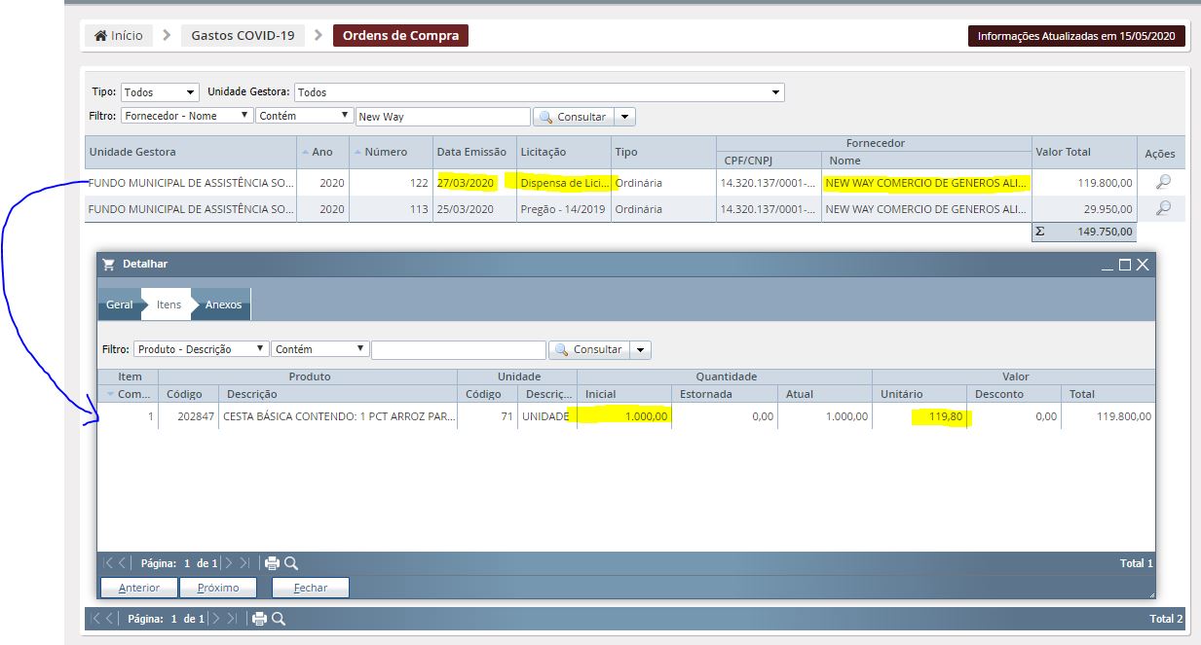Switch to the Anexos tab

pos(223,305)
